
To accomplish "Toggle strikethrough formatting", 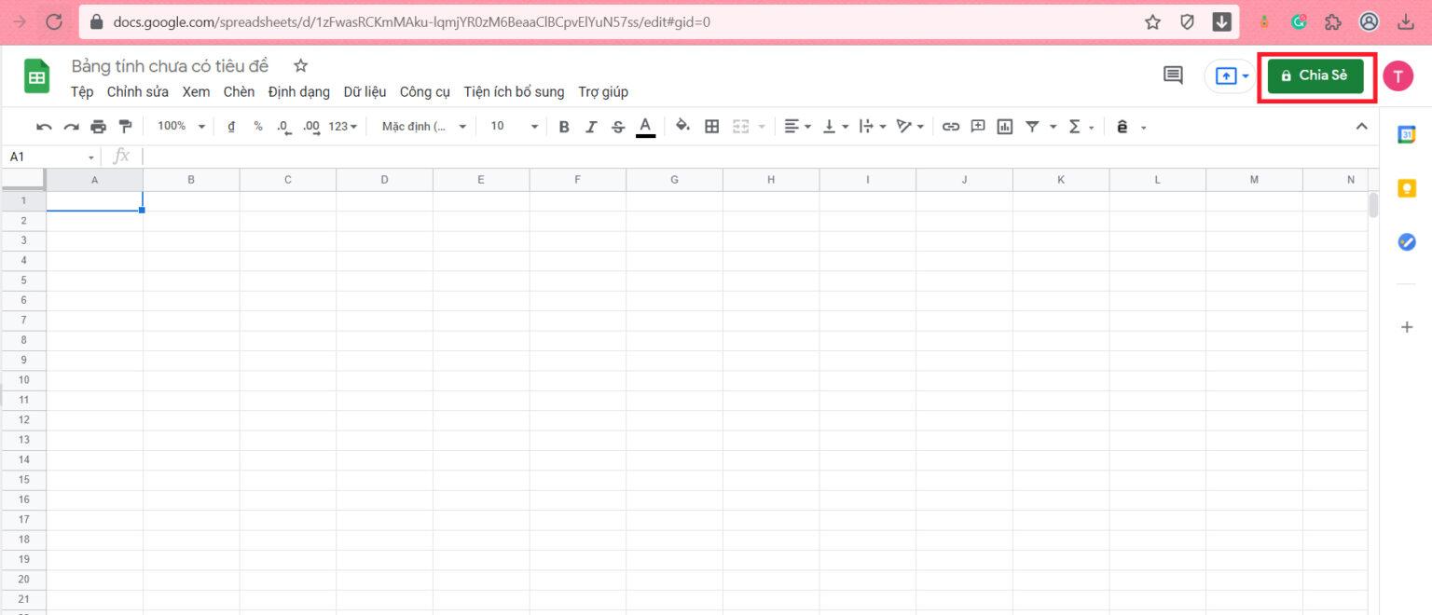I will [618, 127].
